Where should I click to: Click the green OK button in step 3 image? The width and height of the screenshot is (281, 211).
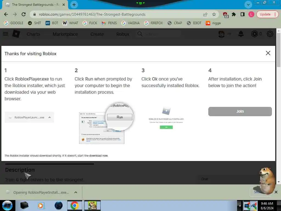[166, 127]
